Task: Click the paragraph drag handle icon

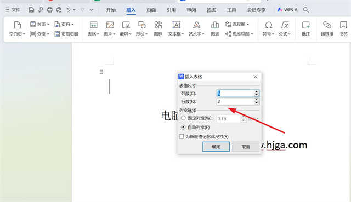Action: tap(101, 72)
